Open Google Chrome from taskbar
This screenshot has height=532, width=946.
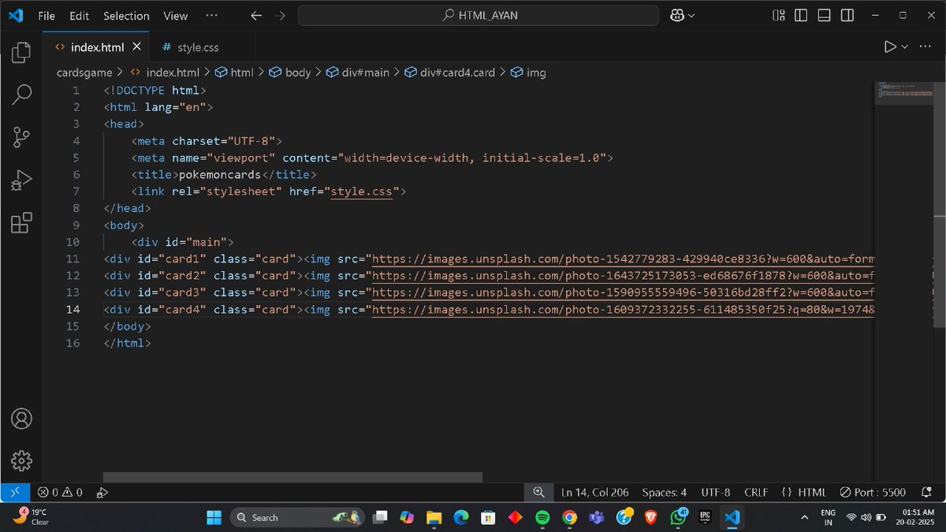pyautogui.click(x=569, y=517)
